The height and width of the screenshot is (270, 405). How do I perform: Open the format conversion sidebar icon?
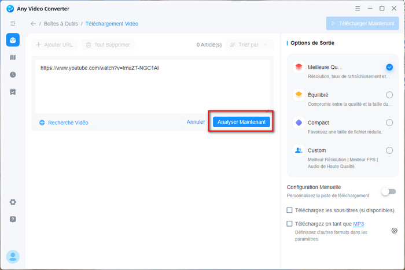coord(13,58)
